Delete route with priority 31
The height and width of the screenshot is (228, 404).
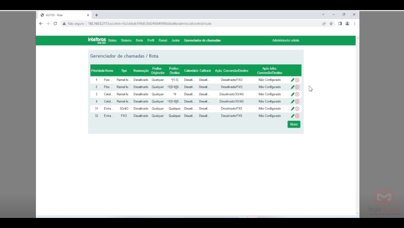click(297, 109)
